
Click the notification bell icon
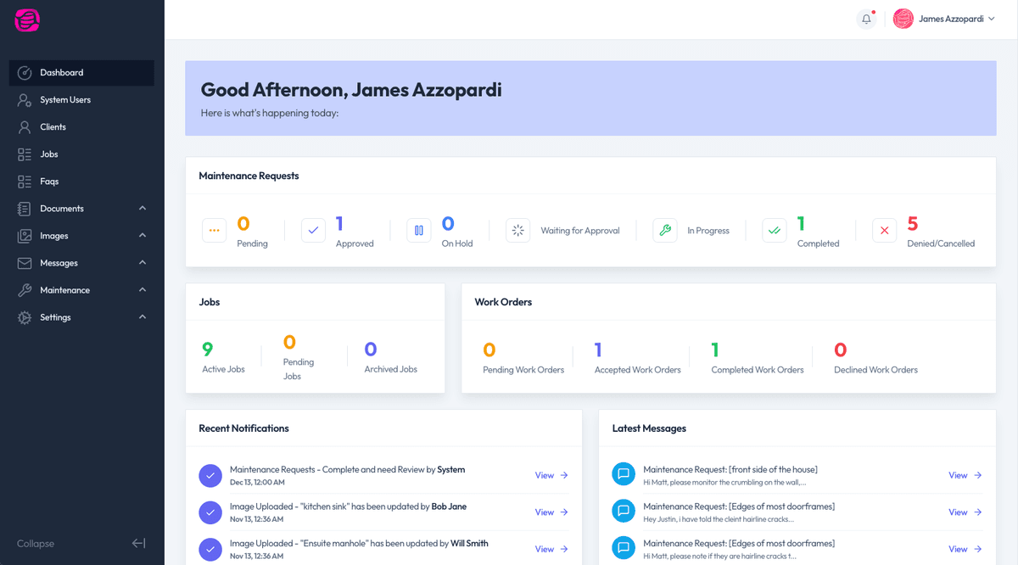(x=866, y=19)
